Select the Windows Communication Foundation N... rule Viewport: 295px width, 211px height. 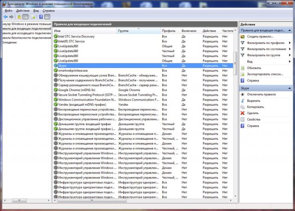(x=143, y=100)
